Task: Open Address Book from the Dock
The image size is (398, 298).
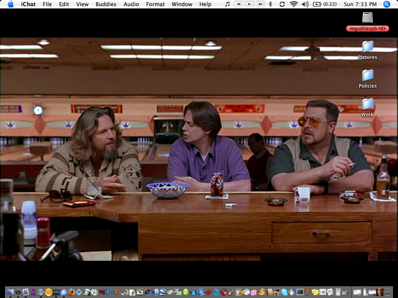Action: click(x=269, y=292)
